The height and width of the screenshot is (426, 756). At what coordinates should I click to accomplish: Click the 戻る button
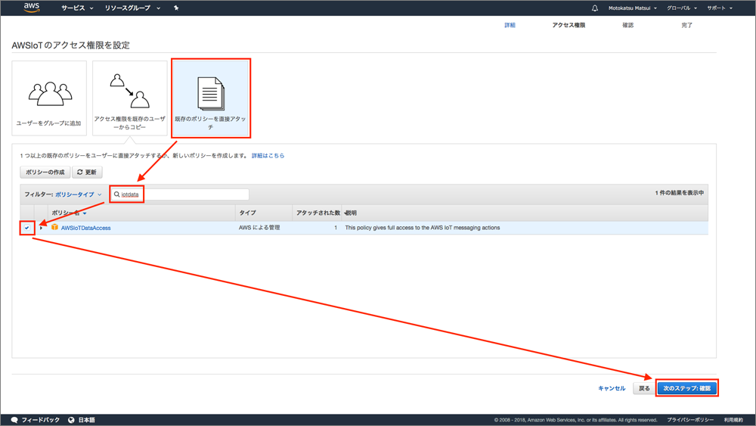click(x=644, y=388)
